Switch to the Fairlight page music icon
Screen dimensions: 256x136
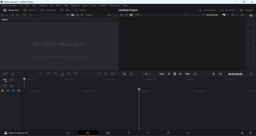168,133
